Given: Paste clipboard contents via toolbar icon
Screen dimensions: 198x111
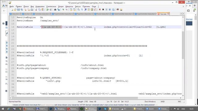Looking at the screenshot, I should pyautogui.click(x=43, y=10).
